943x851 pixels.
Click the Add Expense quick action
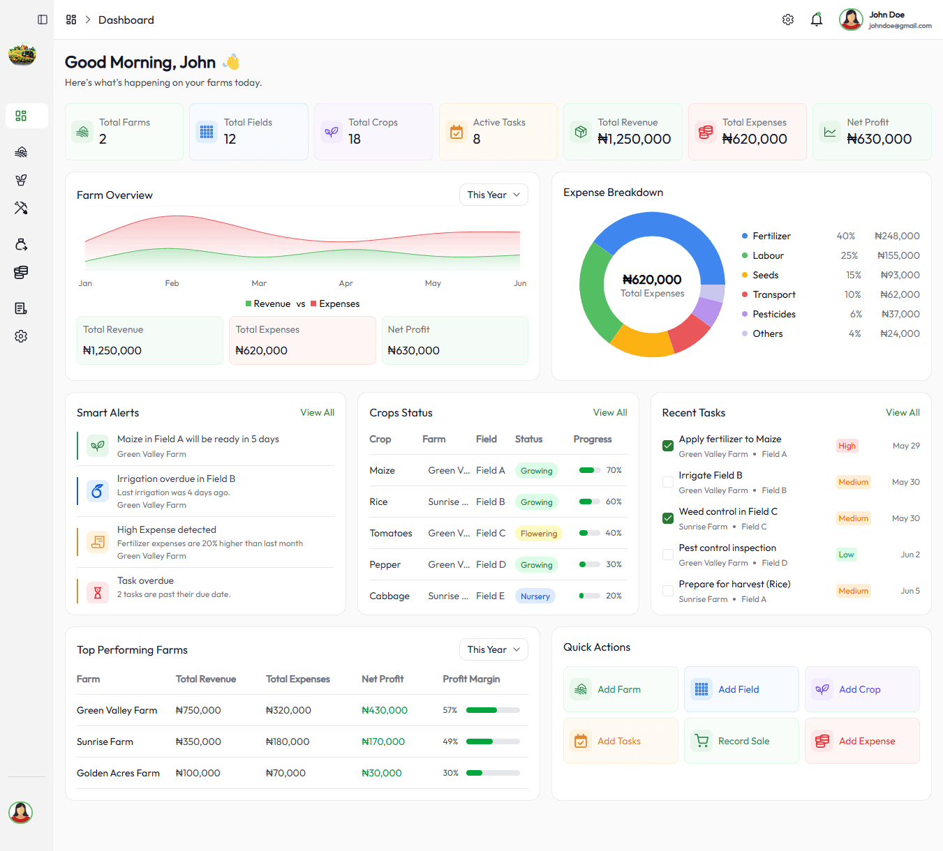(862, 741)
